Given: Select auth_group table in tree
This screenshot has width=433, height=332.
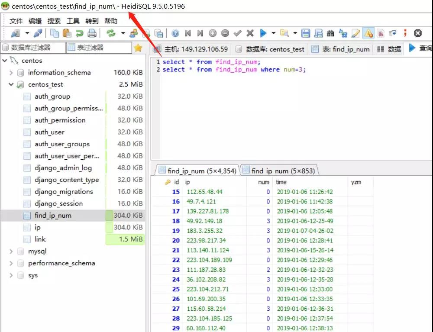Looking at the screenshot, I should (x=52, y=97).
